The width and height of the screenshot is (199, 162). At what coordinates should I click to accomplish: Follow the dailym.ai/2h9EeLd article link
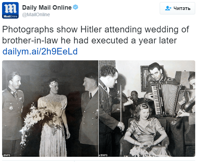point(40,51)
